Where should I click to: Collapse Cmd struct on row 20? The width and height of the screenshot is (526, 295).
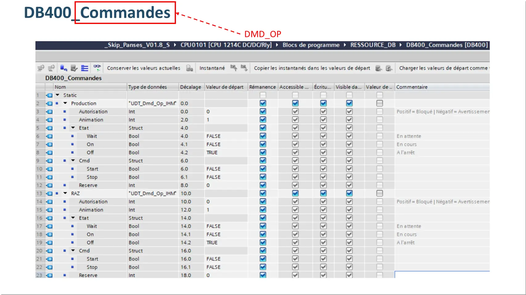coord(73,250)
